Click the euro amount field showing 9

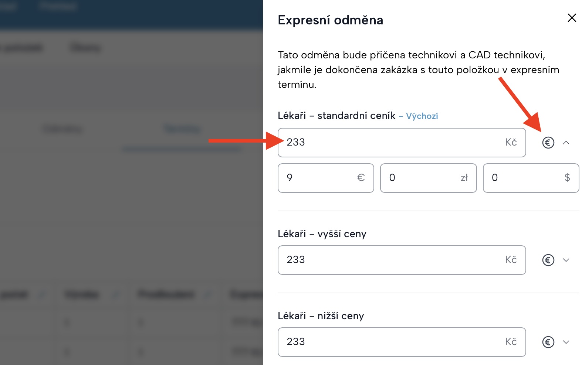(318, 178)
